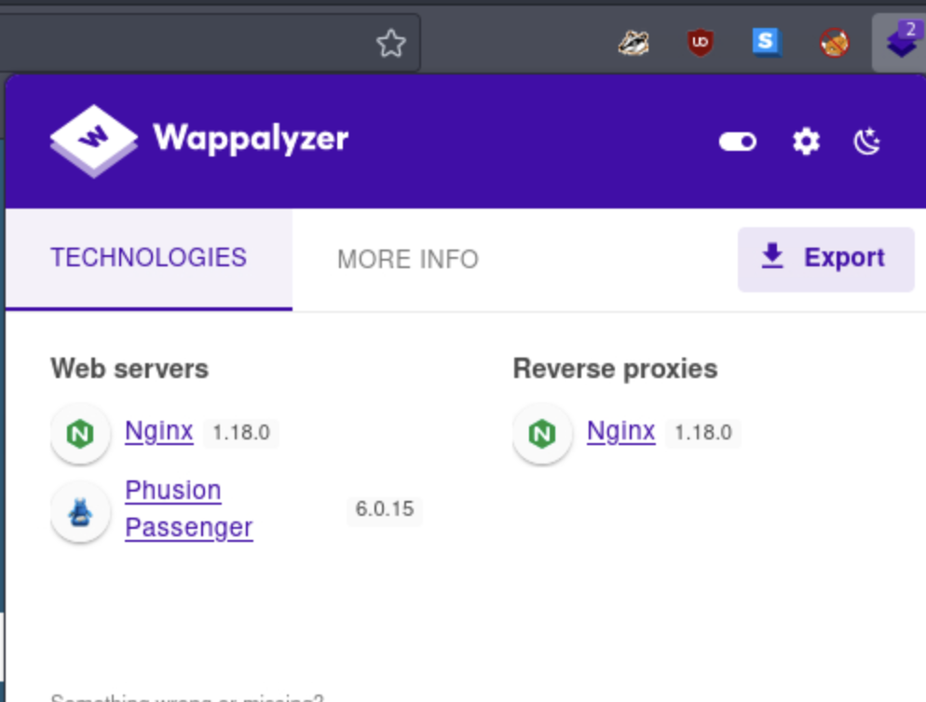Toggle the bookmark star in the address bar
The width and height of the screenshot is (926, 702).
tap(391, 43)
